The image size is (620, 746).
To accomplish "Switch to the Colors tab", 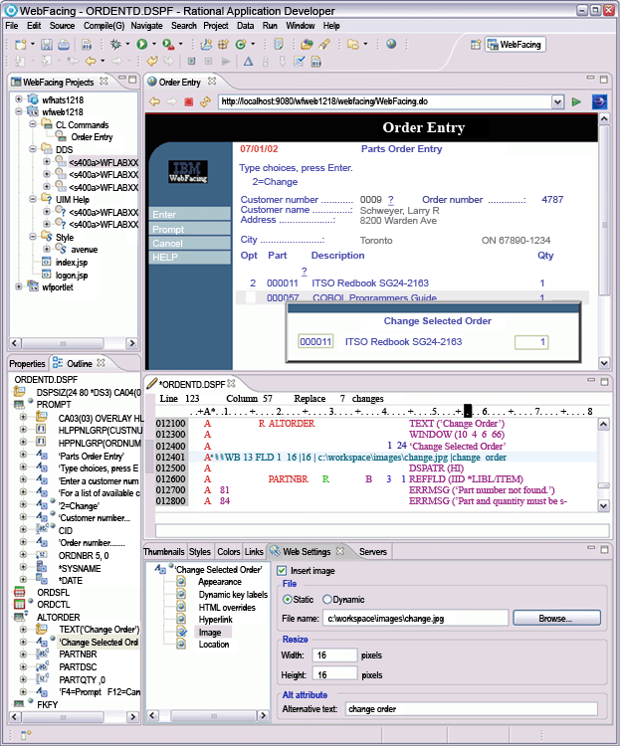I will click(229, 551).
